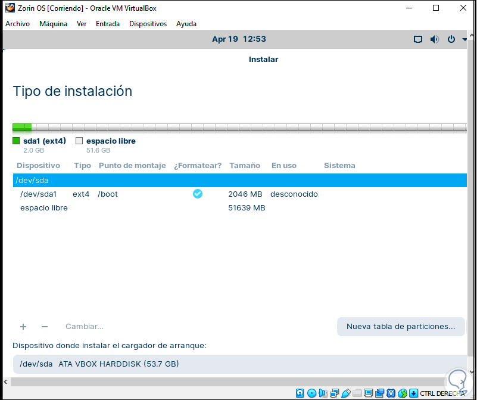Click the green sda1 (ext4) legend swatch
This screenshot has width=477, height=400.
pyautogui.click(x=16, y=141)
